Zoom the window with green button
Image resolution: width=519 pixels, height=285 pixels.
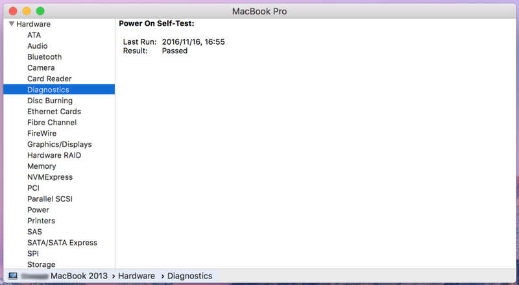pos(40,11)
